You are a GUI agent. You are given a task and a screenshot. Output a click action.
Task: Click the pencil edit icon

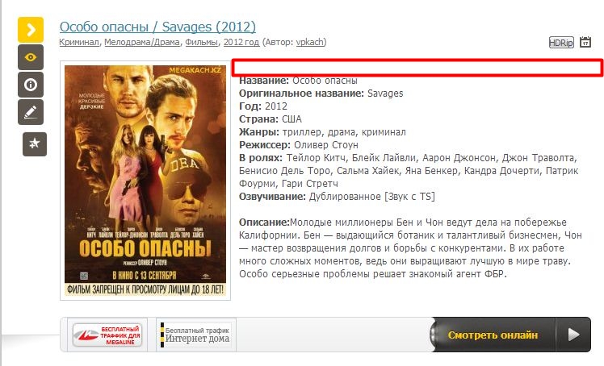(x=31, y=112)
